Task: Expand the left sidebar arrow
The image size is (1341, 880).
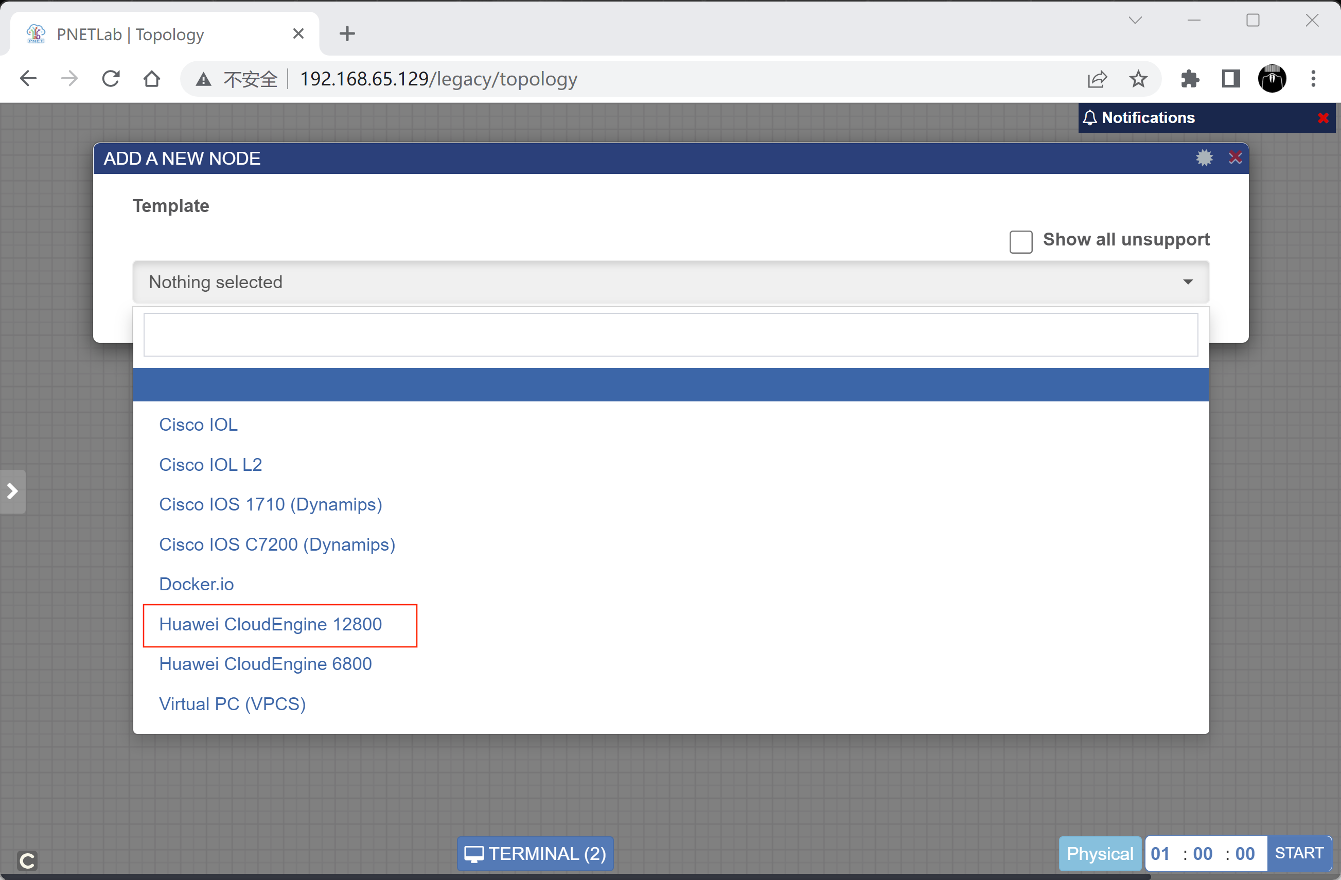Action: [12, 491]
